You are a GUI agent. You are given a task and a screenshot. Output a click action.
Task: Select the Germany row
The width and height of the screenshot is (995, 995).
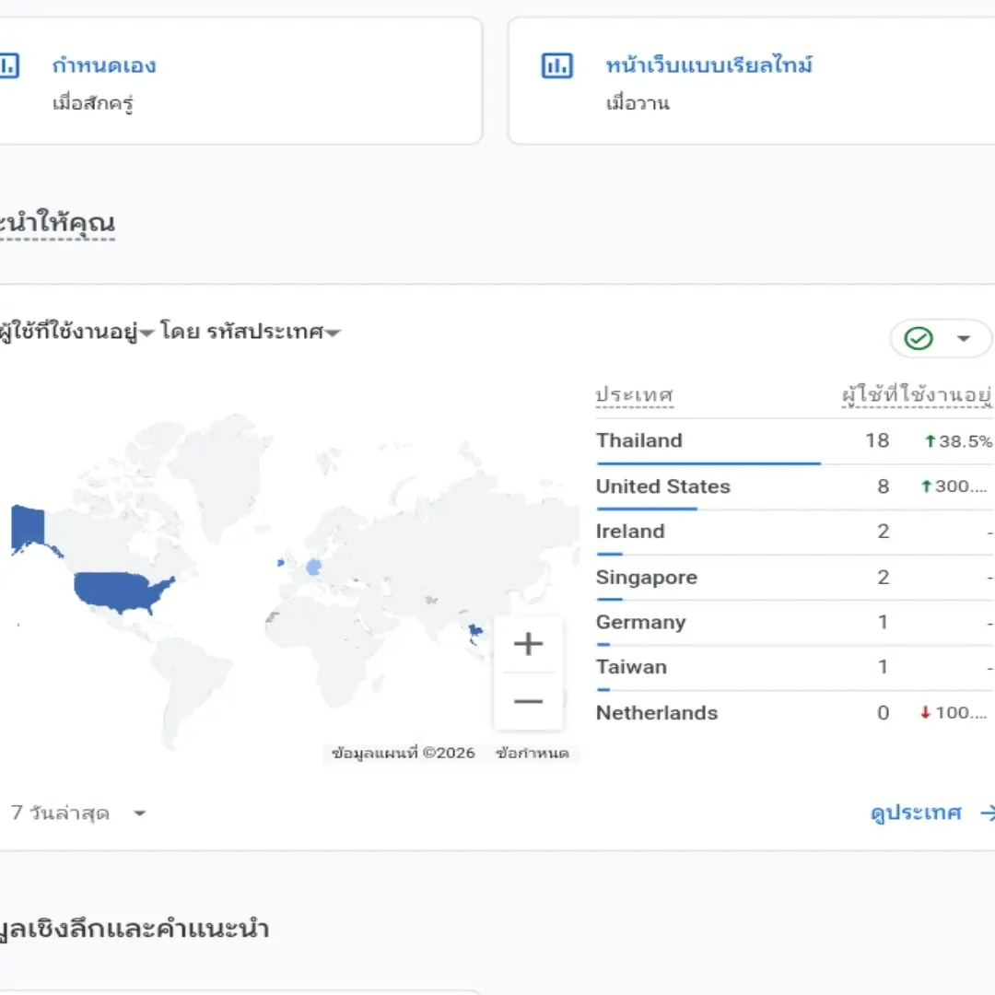[x=794, y=623]
